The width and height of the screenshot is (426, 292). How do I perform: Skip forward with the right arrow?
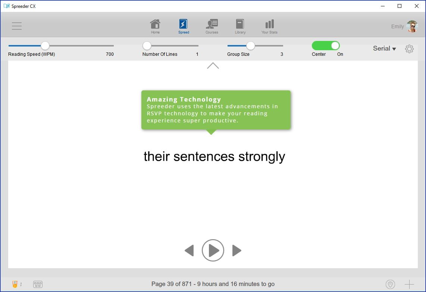pos(237,251)
